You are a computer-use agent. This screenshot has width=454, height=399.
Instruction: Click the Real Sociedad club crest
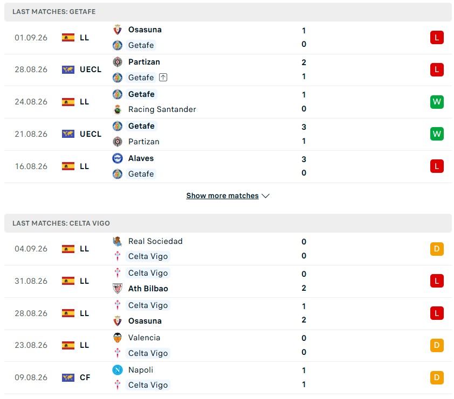click(117, 241)
